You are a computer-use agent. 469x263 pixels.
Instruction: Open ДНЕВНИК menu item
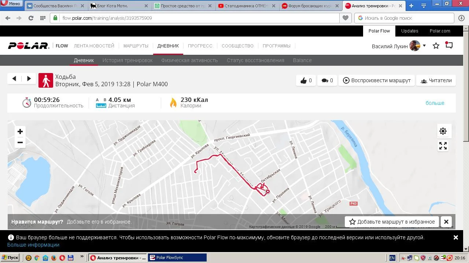[168, 46]
